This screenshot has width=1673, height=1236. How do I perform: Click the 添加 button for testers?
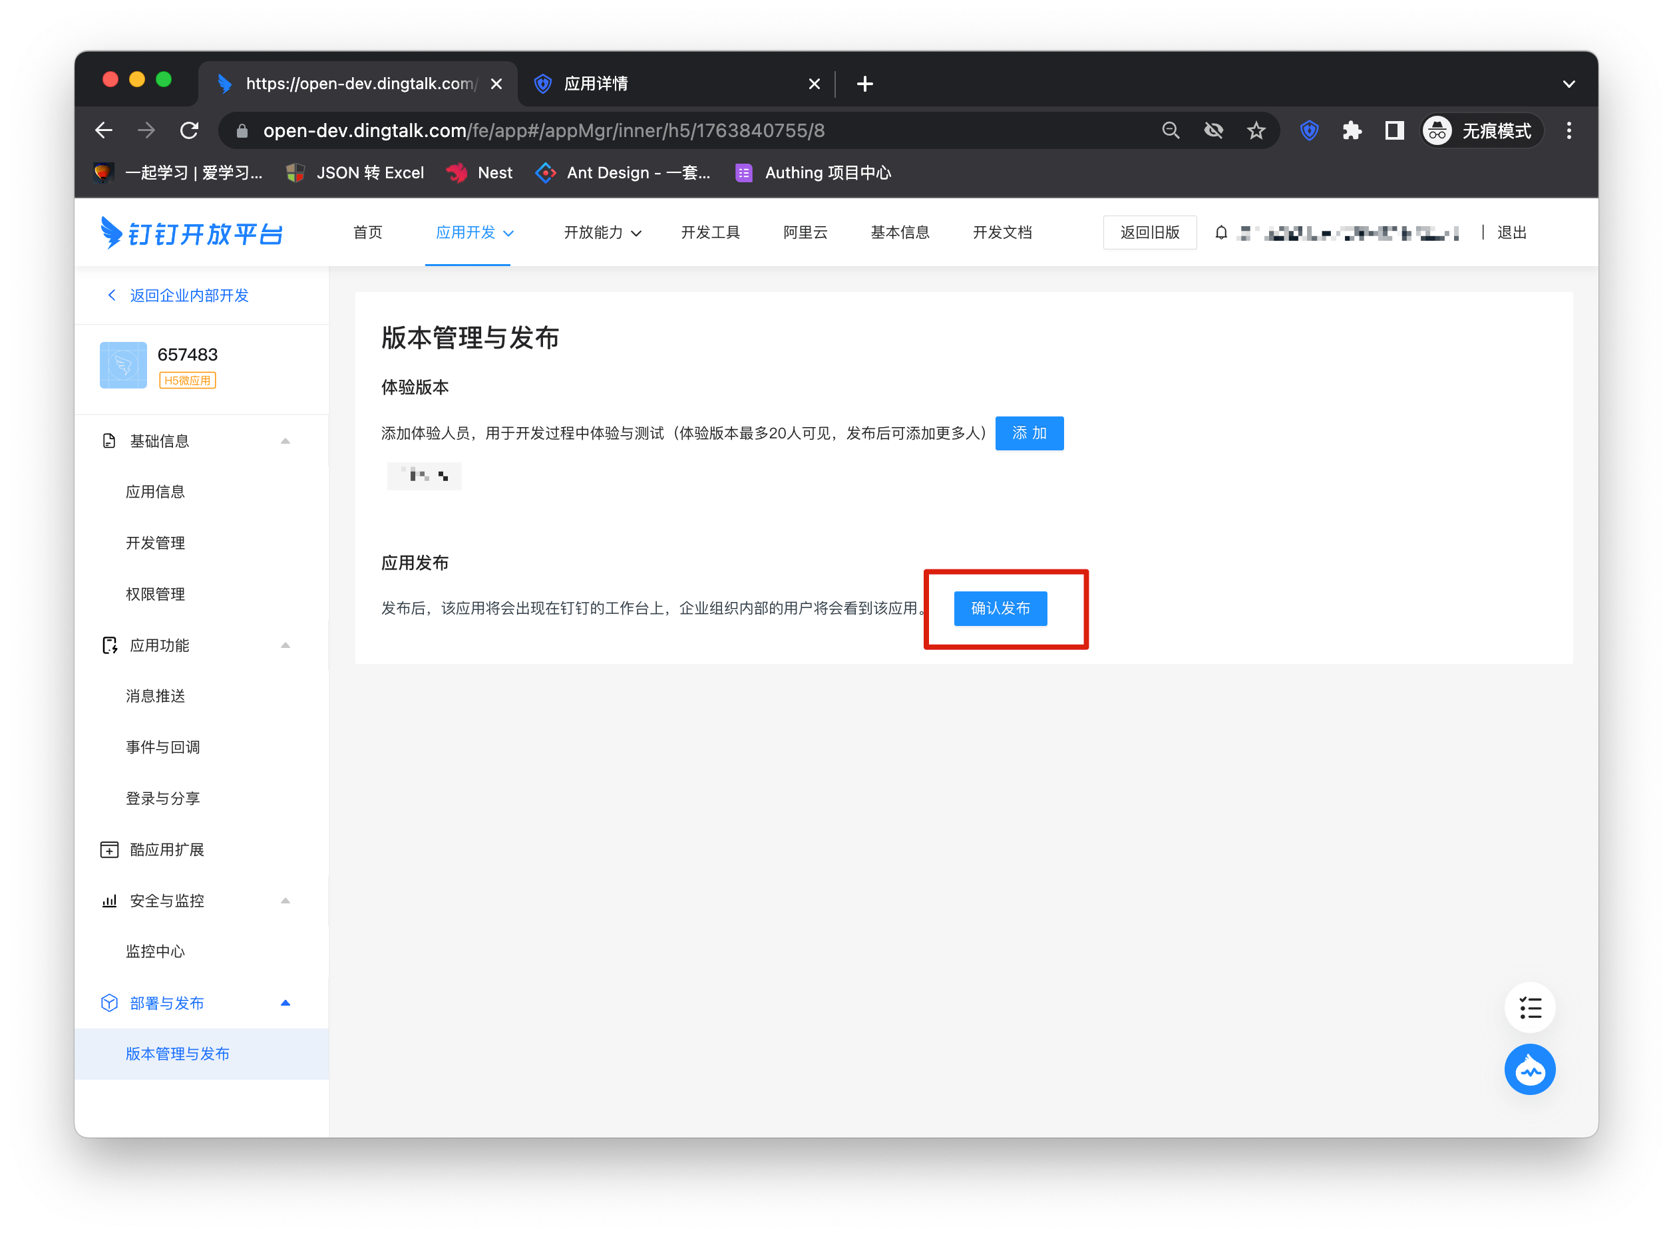pos(1029,433)
